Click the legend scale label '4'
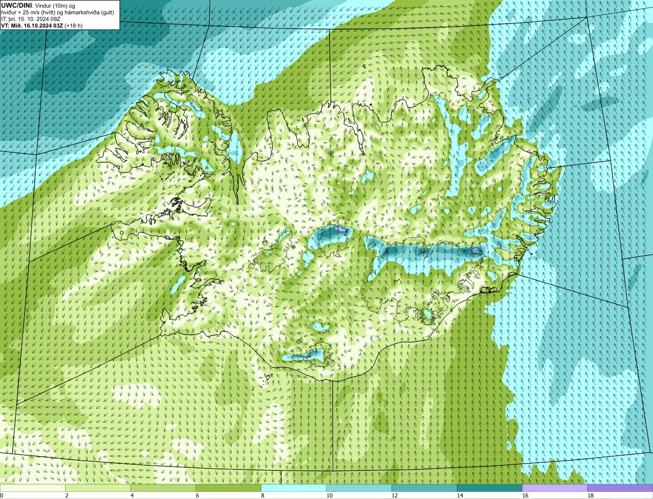Viewport: 653px width, 499px height. (132, 495)
